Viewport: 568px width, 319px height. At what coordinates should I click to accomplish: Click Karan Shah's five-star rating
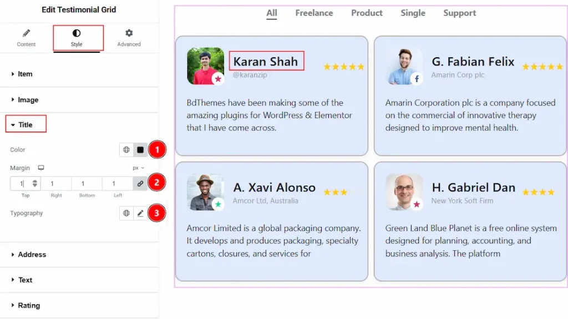[x=344, y=67]
